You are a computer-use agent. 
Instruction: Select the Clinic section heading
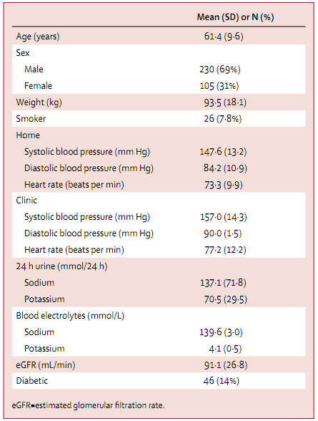(x=26, y=200)
